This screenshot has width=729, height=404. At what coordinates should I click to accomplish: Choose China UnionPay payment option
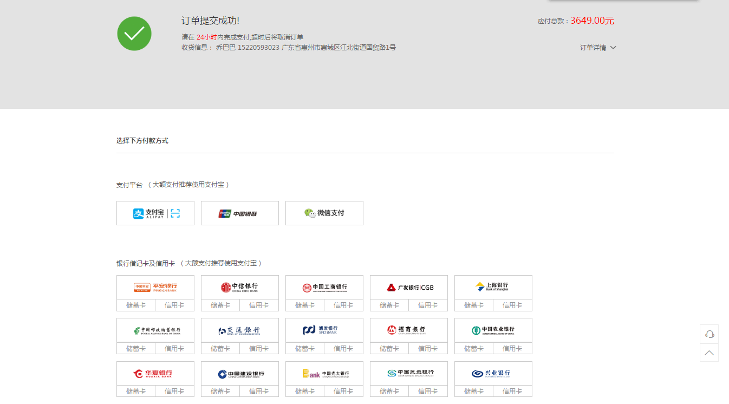click(240, 213)
